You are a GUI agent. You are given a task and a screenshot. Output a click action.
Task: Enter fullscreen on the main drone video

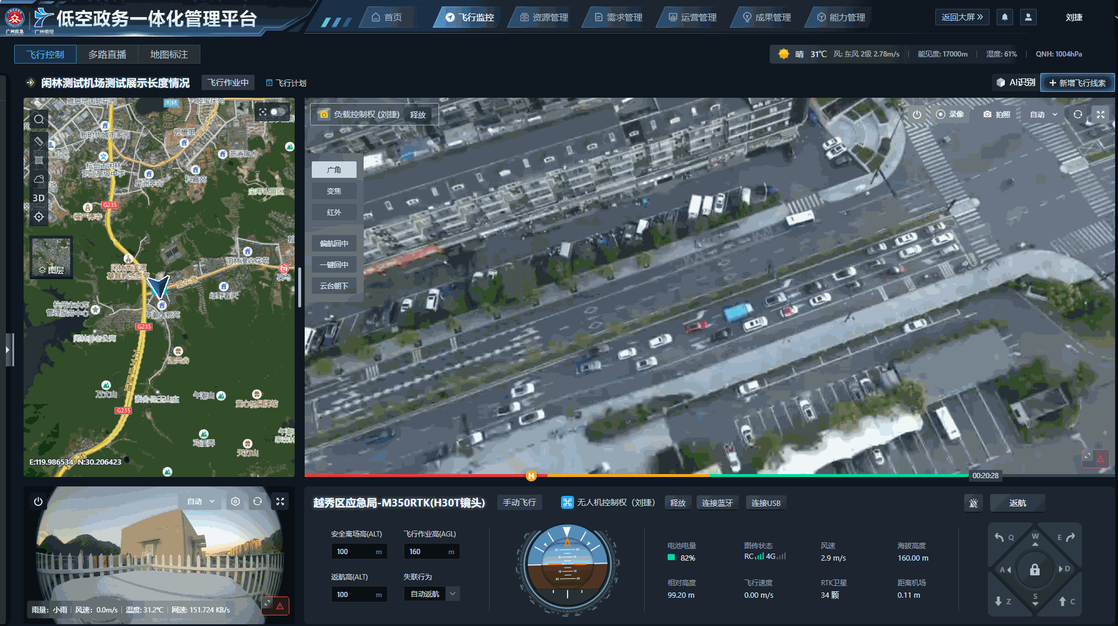1100,114
